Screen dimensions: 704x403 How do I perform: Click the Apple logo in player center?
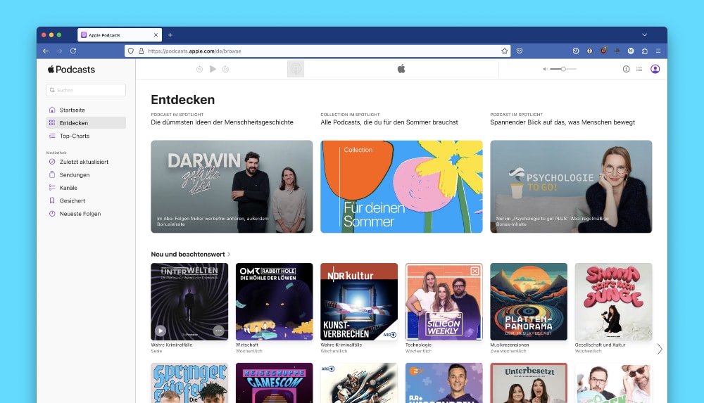point(401,69)
